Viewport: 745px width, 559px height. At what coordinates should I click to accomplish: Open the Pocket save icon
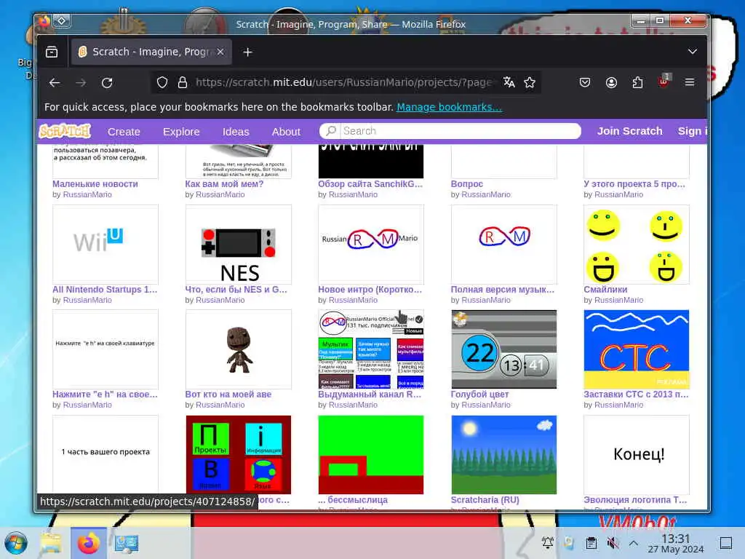pyautogui.click(x=585, y=83)
